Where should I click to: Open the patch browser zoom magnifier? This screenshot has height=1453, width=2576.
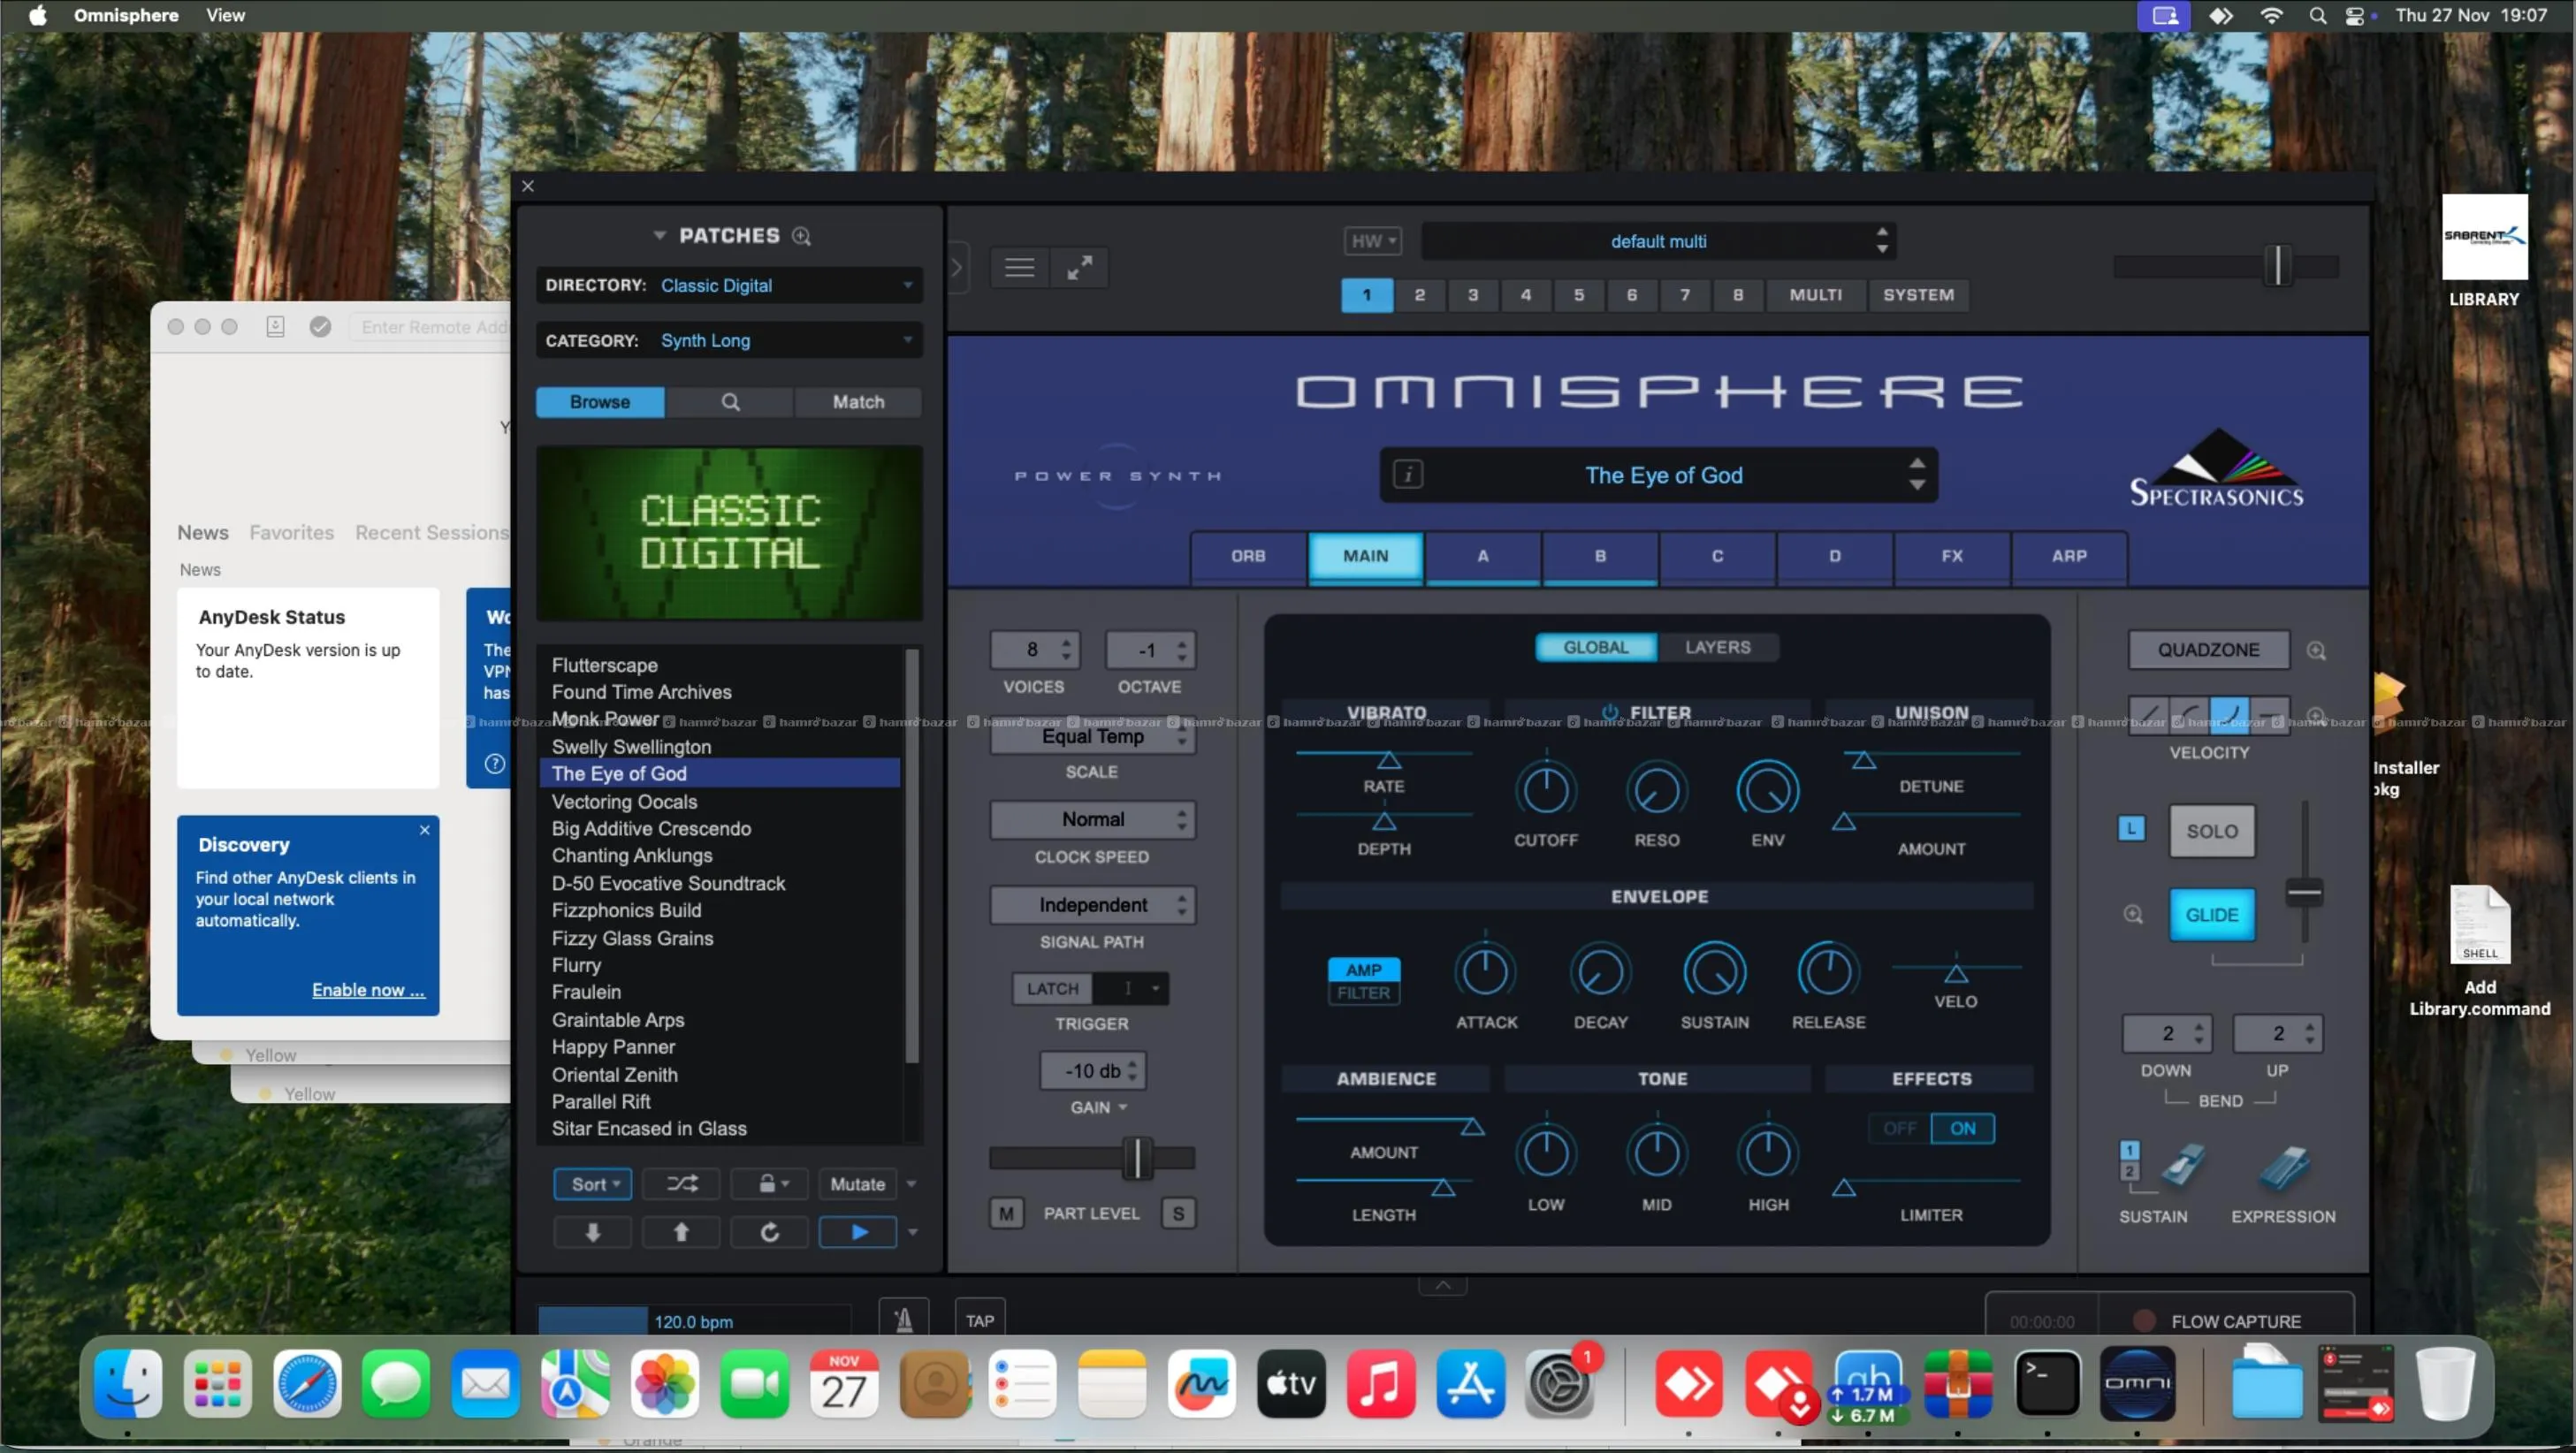click(x=801, y=236)
